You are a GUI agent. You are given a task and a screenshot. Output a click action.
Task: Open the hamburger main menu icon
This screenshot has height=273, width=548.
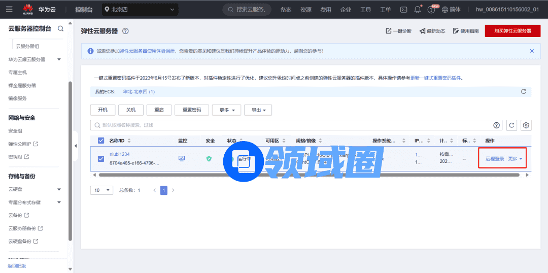(x=9, y=9)
